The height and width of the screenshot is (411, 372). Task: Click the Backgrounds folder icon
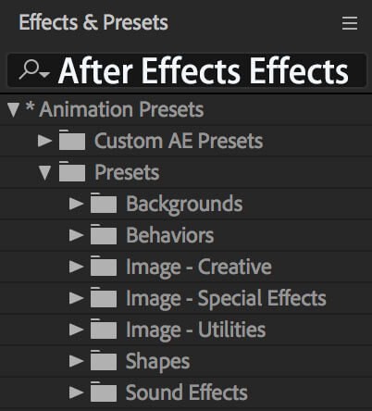pos(104,203)
